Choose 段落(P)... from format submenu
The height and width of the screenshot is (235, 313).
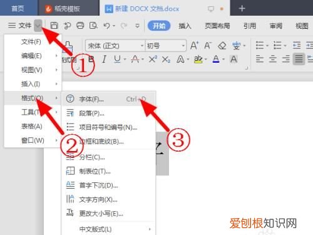point(108,113)
